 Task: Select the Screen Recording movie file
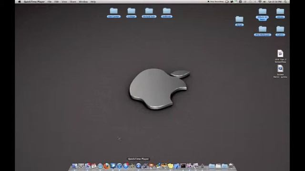pyautogui.click(x=280, y=71)
